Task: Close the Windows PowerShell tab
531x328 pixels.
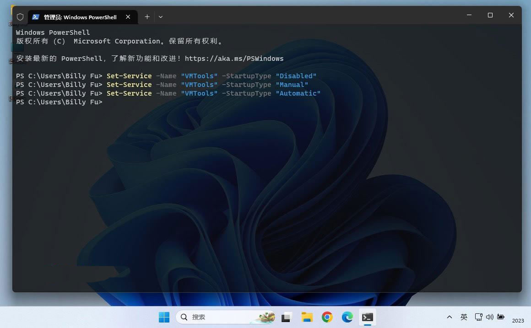Action: click(x=128, y=17)
